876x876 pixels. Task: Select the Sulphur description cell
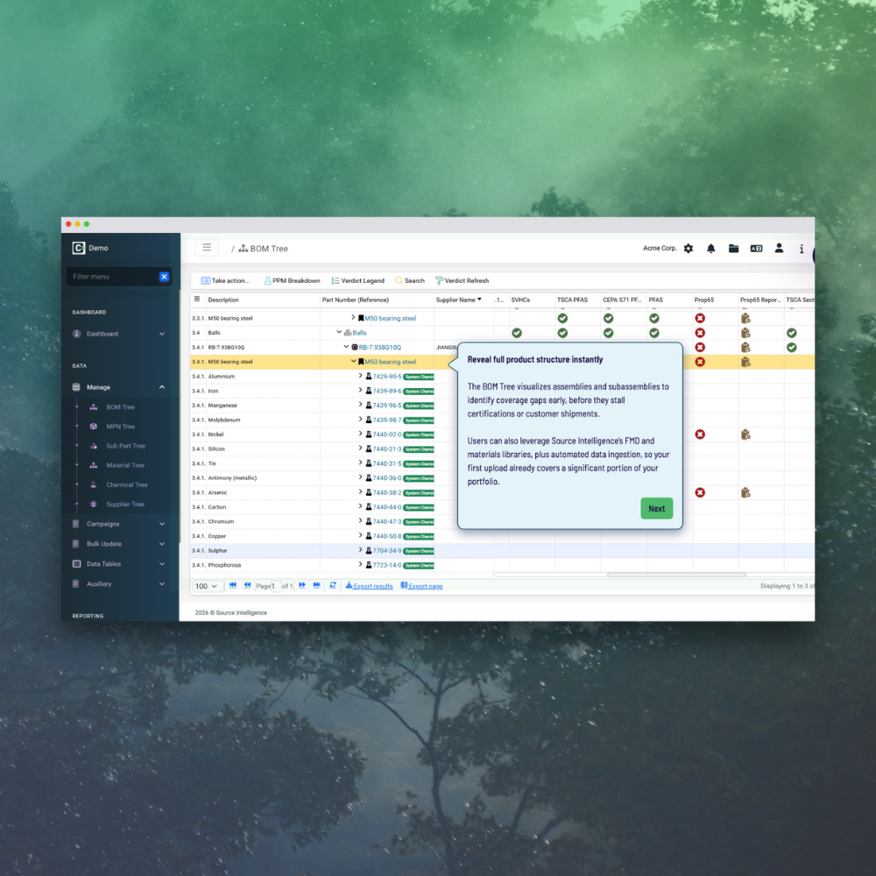[x=263, y=550]
